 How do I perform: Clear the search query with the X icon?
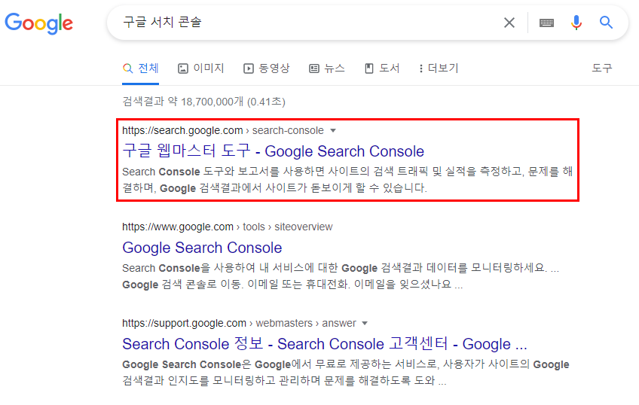509,23
